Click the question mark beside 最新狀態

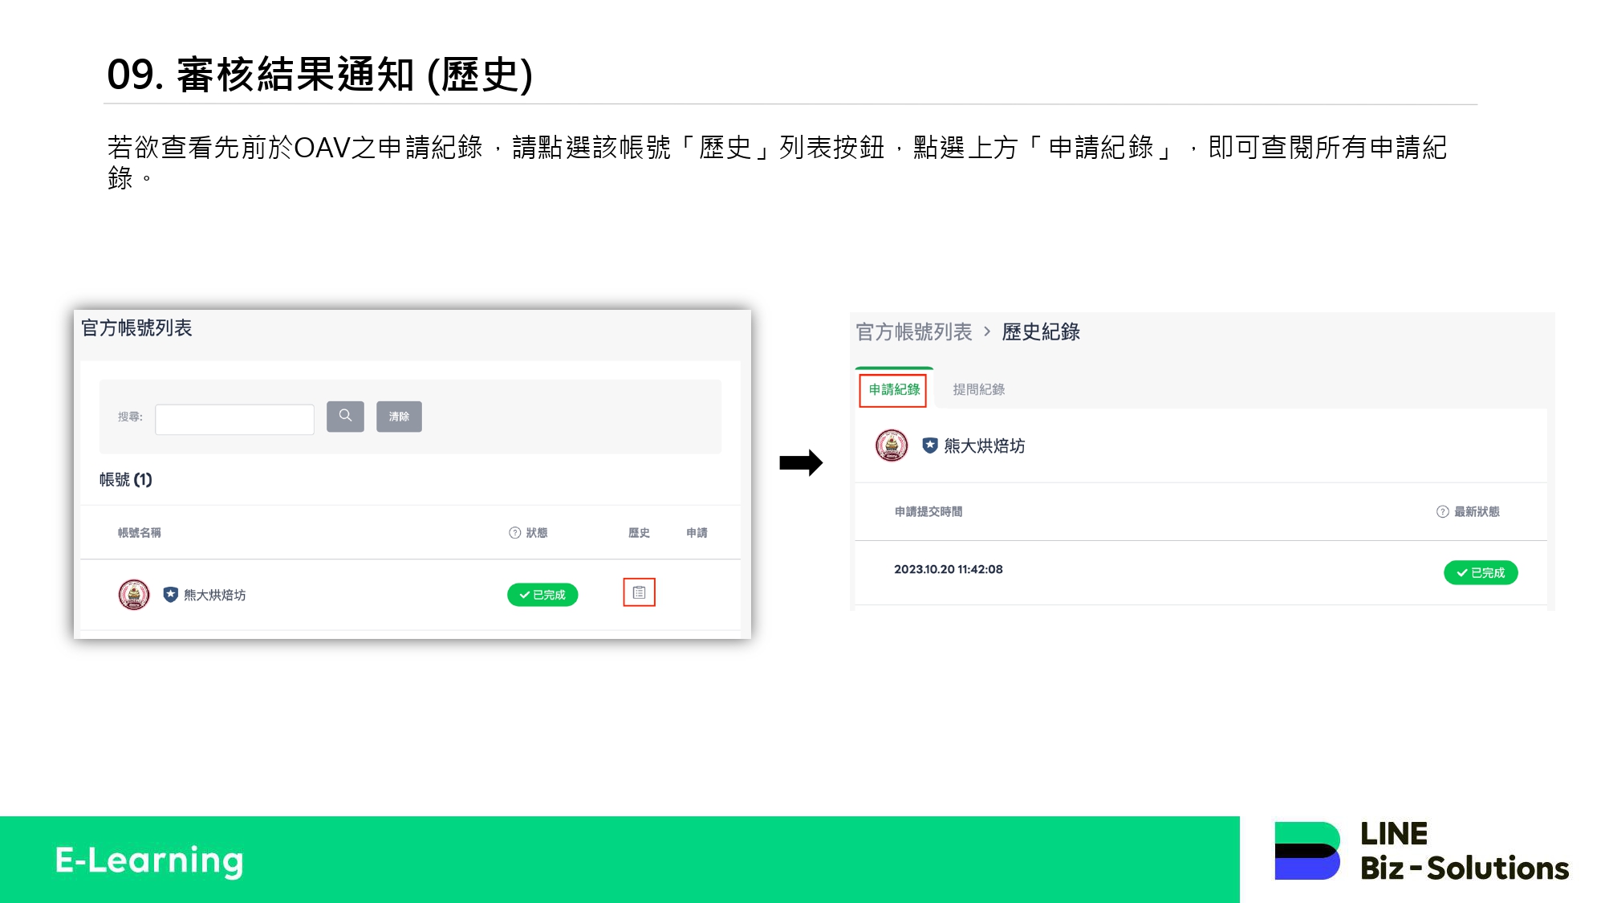point(1441,512)
